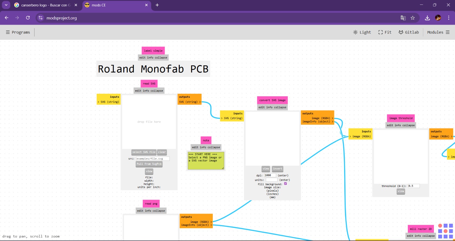The width and height of the screenshot is (455, 241).
Task: Go forward in browser history
Action: pyautogui.click(x=17, y=18)
